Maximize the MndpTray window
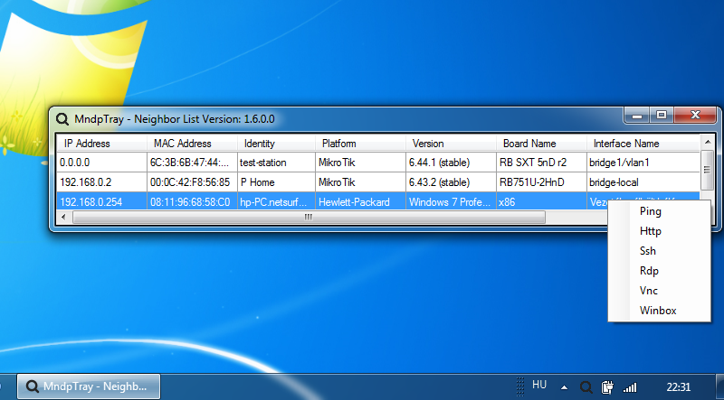The height and width of the screenshot is (400, 724). pyautogui.click(x=662, y=116)
